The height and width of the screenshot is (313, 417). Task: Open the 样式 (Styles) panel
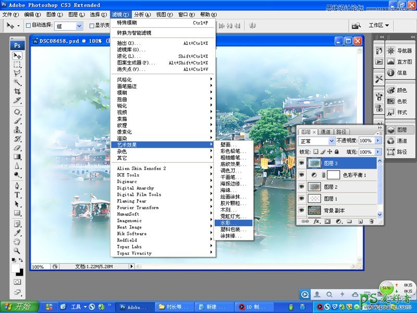402,112
